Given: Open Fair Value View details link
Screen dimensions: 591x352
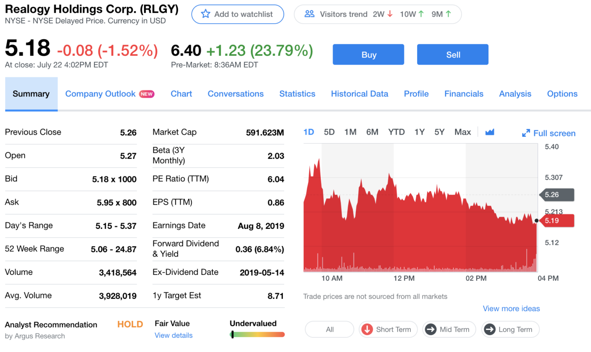Looking at the screenshot, I should (174, 336).
